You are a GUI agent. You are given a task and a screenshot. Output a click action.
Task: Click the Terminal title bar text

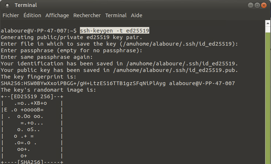25,5
